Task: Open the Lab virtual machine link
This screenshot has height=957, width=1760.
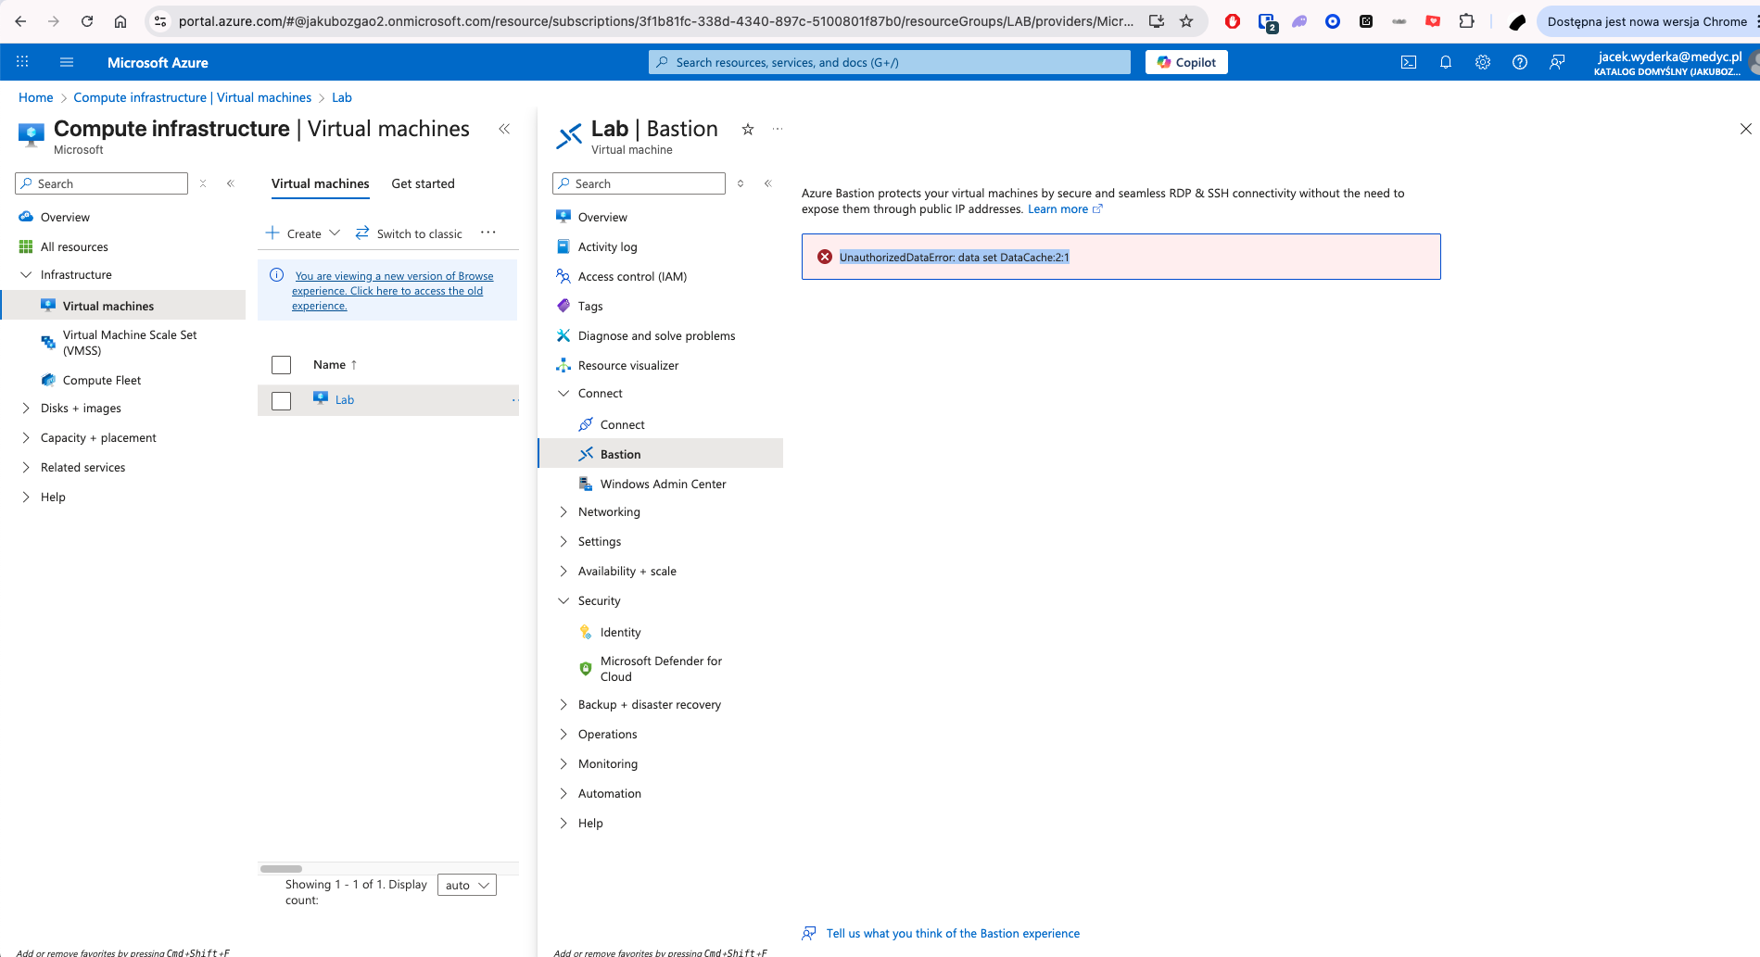Action: tap(345, 399)
